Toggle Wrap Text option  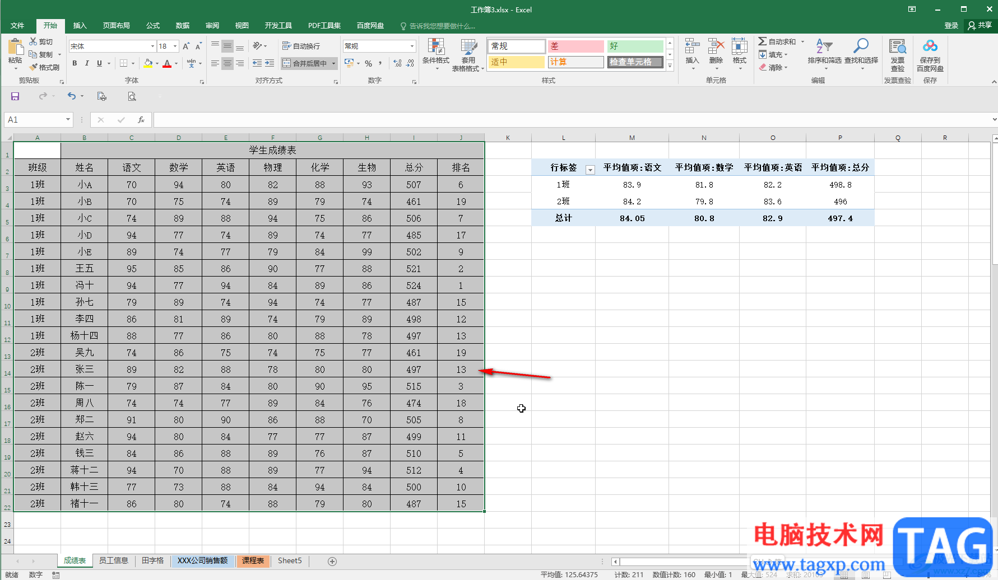click(301, 46)
